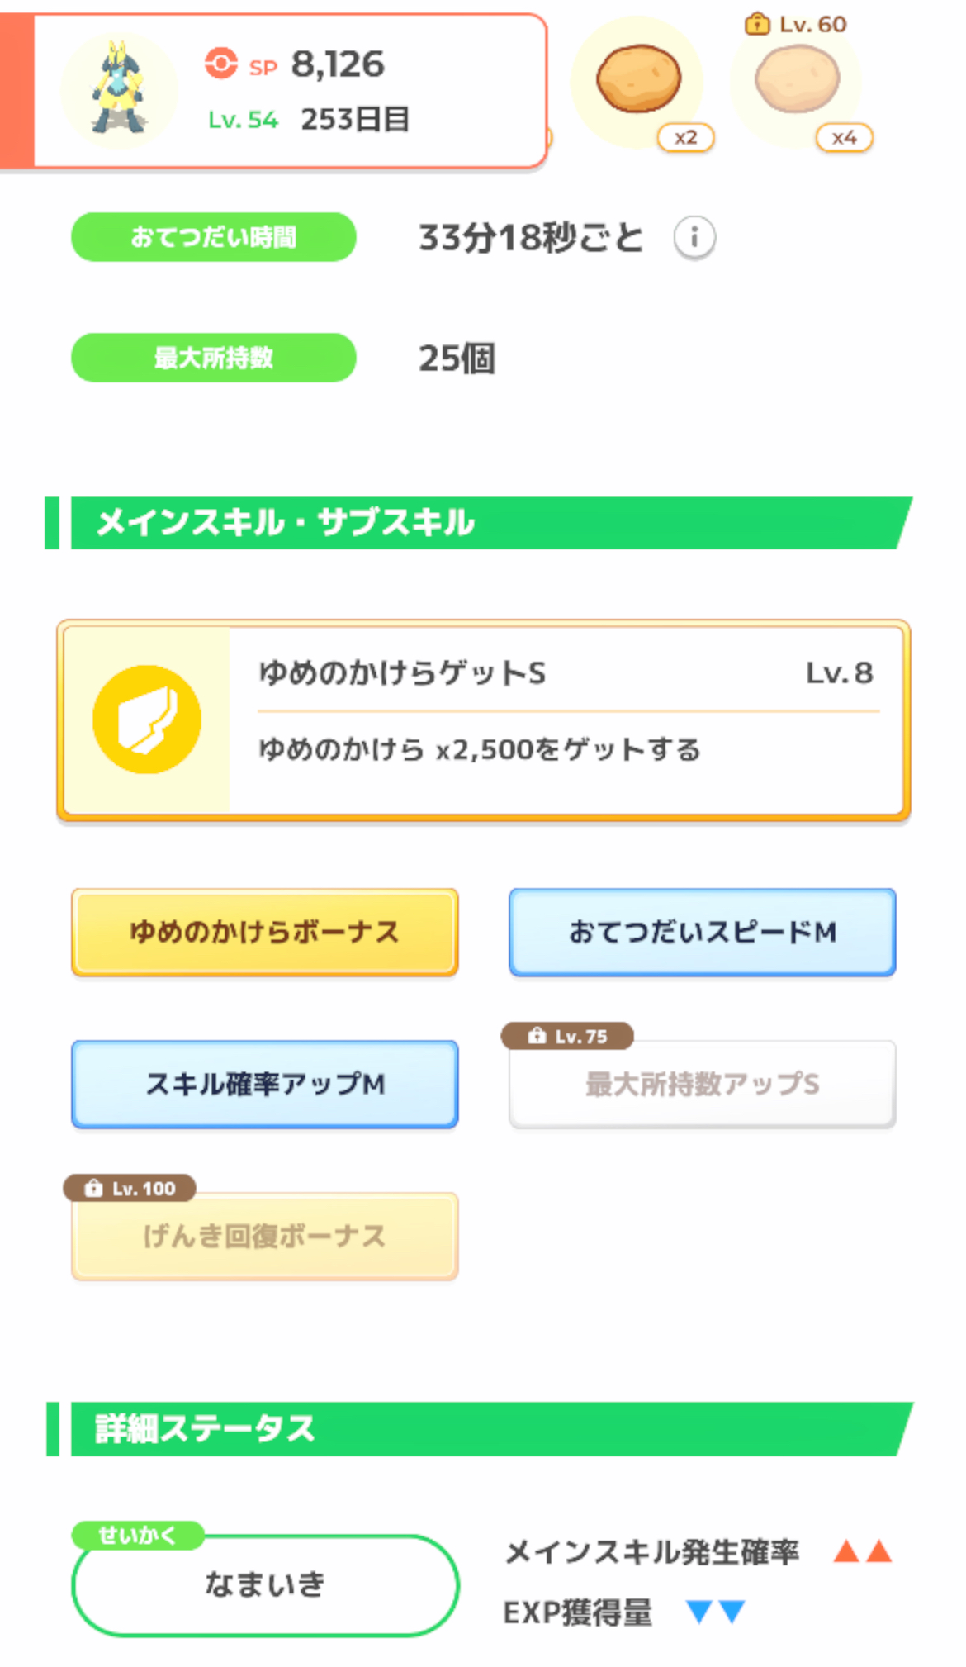966x1667 pixels.
Task: Tap the おてつだい時間 green label
Action: (214, 238)
